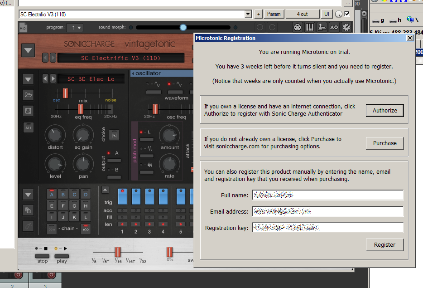This screenshot has height=288, width=423.
Task: Click the 4 out button
Action: pyautogui.click(x=302, y=14)
